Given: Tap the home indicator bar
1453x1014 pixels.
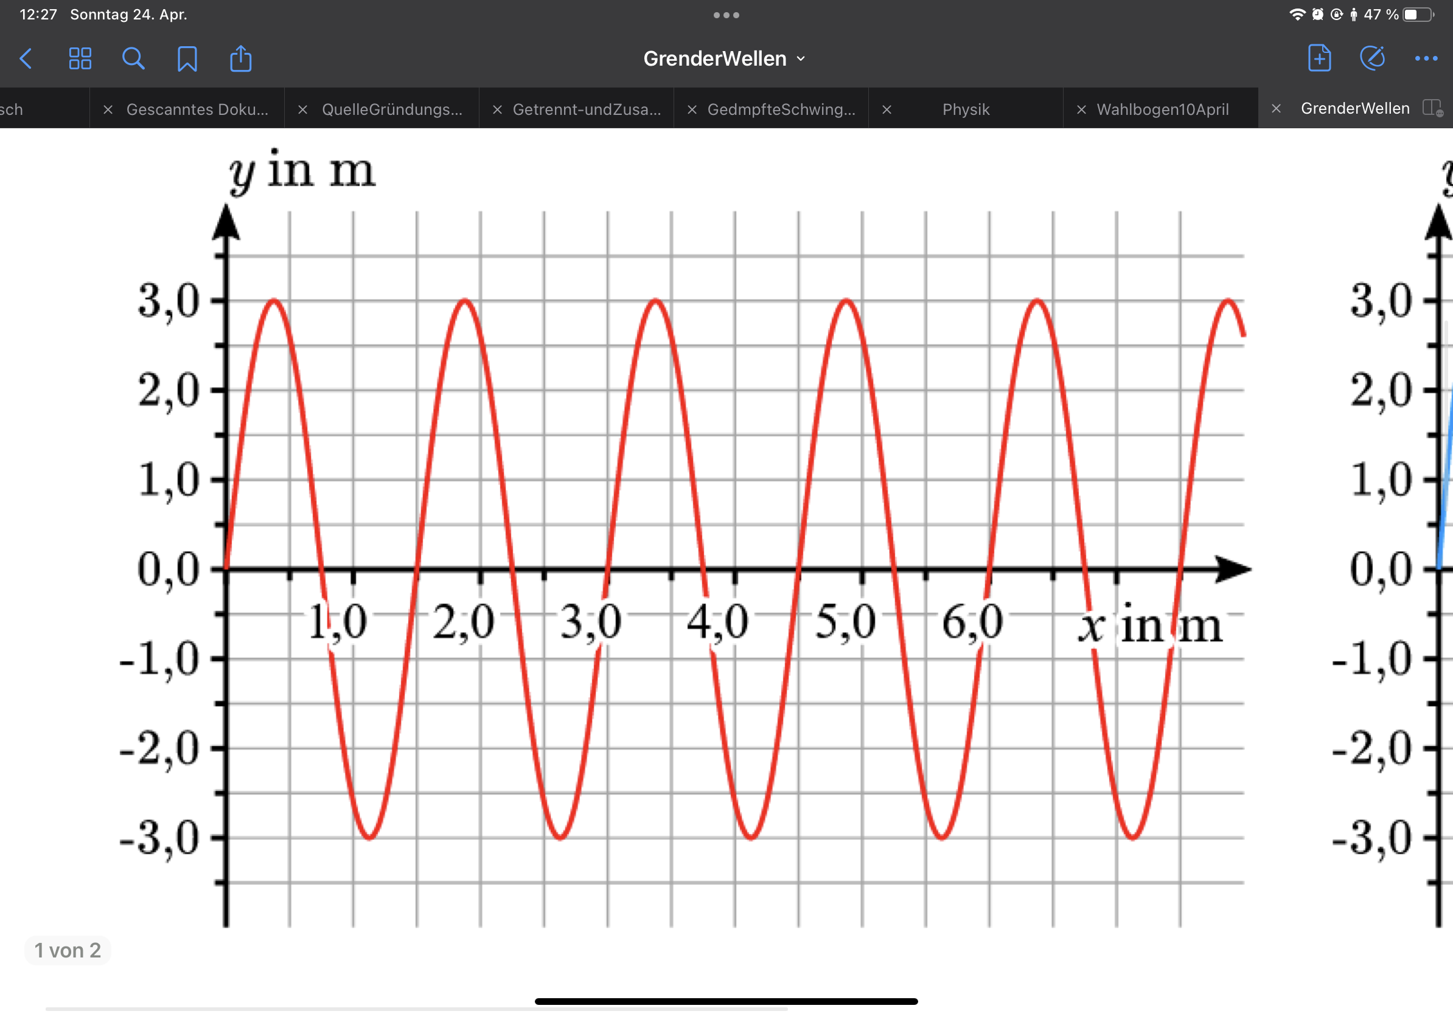Looking at the screenshot, I should click(x=726, y=1001).
